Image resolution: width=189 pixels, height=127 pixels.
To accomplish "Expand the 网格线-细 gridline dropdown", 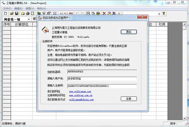I will pos(29,19).
